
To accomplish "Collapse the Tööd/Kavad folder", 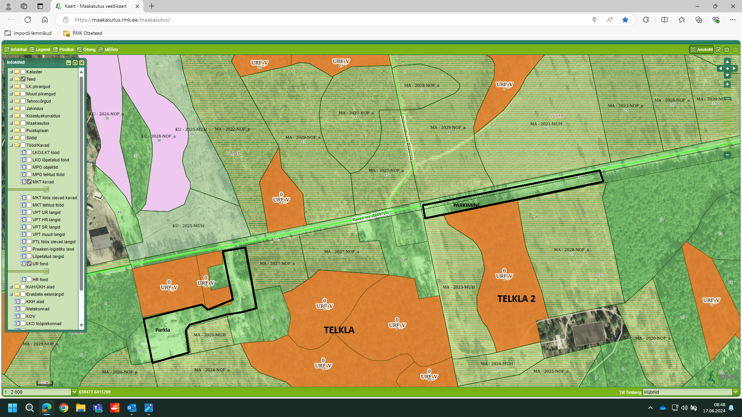I will click(11, 145).
